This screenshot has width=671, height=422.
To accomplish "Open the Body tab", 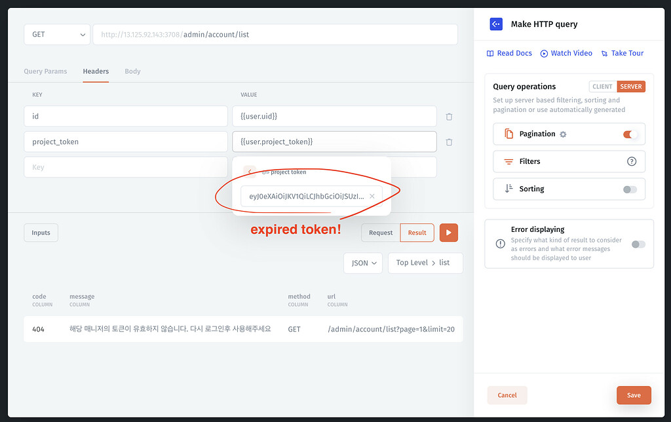I will click(x=132, y=71).
